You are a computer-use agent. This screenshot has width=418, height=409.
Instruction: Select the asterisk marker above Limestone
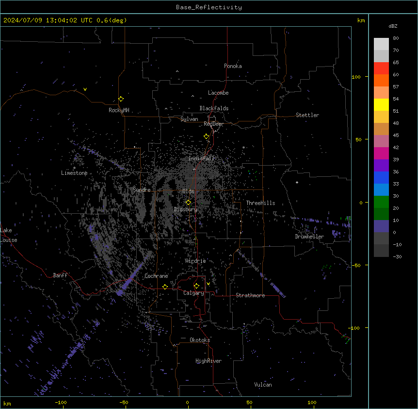click(x=74, y=168)
